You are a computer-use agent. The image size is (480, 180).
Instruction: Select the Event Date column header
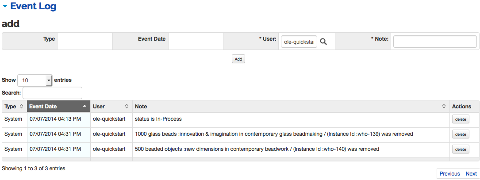click(59, 107)
